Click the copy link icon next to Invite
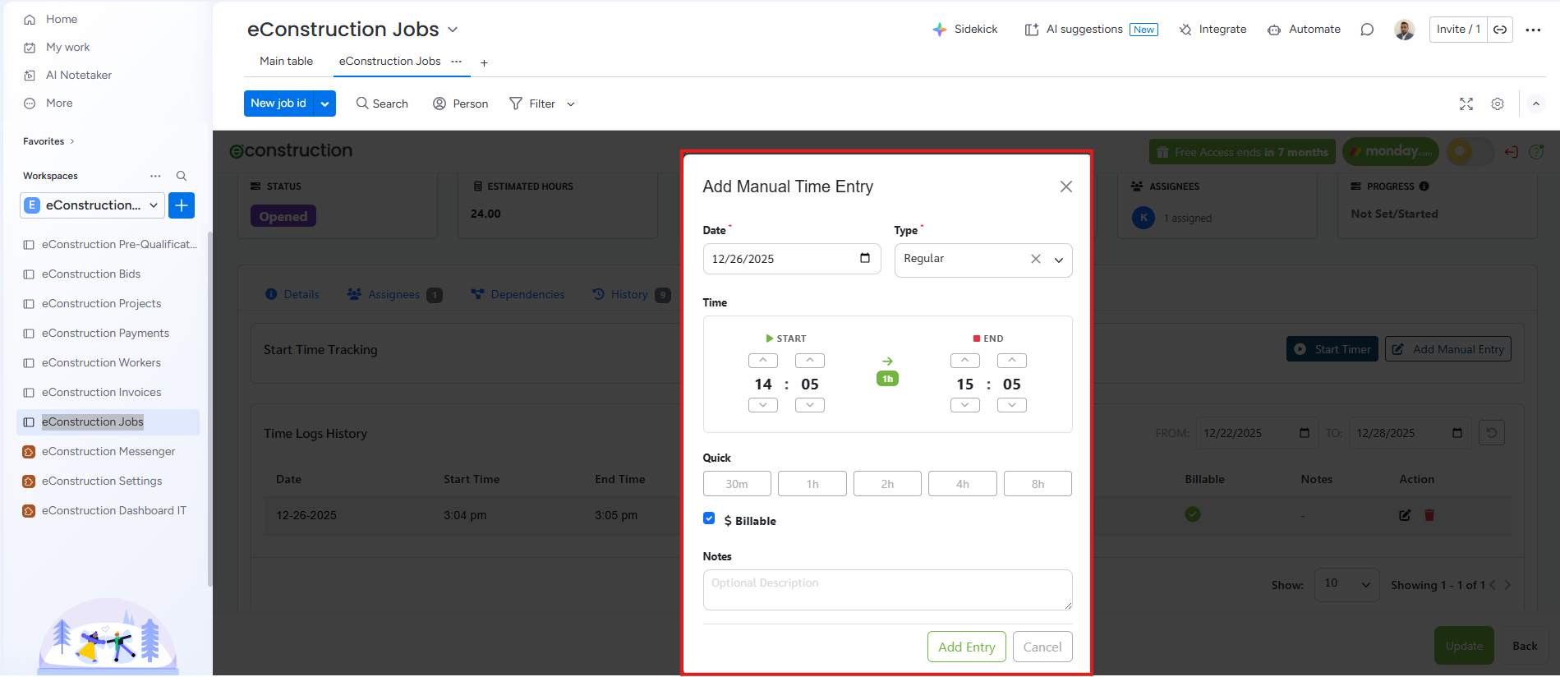 tap(1500, 30)
